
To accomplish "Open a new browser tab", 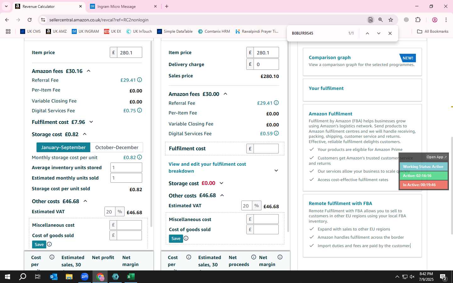I will 167,6.
